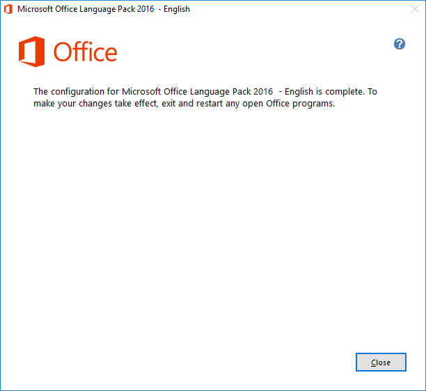This screenshot has width=426, height=391.
Task: Click "Language Pack 2016" in the message body
Action: tap(234, 92)
